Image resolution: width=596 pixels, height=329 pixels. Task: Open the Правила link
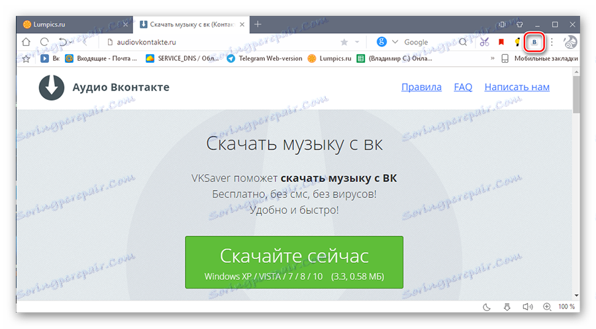[422, 87]
